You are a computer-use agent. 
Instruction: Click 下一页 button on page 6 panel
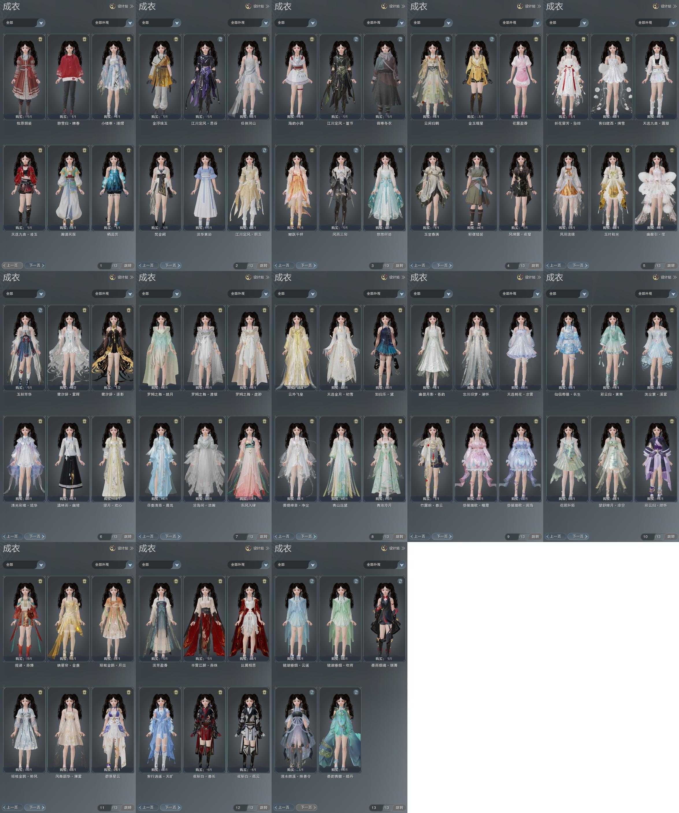pyautogui.click(x=35, y=537)
